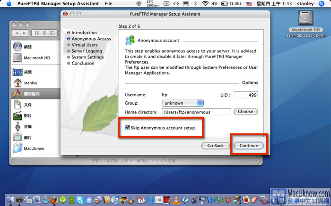
Task: Open Adium green duck in Dock
Action: (x=71, y=200)
